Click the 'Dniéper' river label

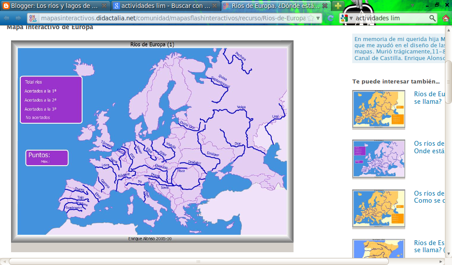click(x=213, y=154)
